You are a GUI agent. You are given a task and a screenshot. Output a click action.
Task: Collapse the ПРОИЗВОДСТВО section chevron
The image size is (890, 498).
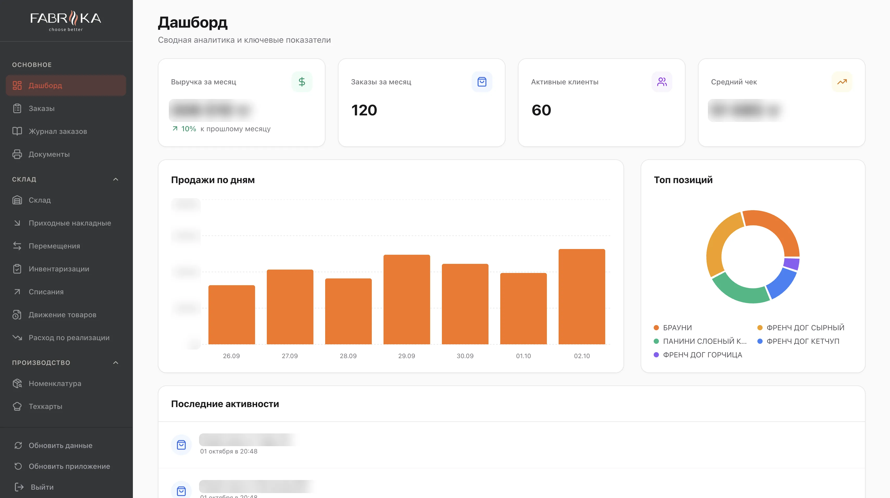click(x=116, y=363)
